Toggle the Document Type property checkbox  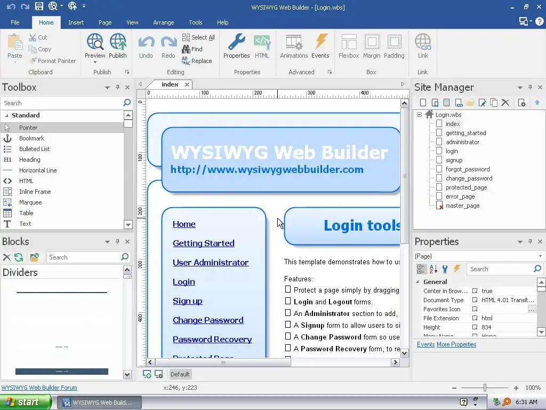pyautogui.click(x=475, y=300)
